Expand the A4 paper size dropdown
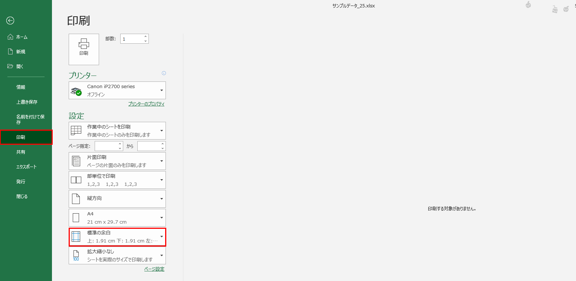This screenshot has width=576, height=281. [161, 218]
